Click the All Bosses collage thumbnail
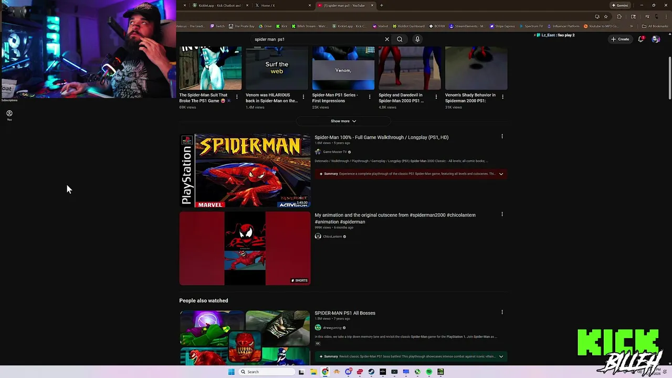This screenshot has width=672, height=378. point(245,337)
